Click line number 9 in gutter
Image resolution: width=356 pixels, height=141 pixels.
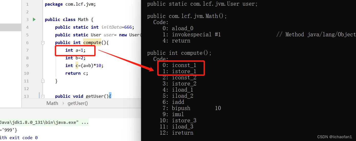(27, 66)
